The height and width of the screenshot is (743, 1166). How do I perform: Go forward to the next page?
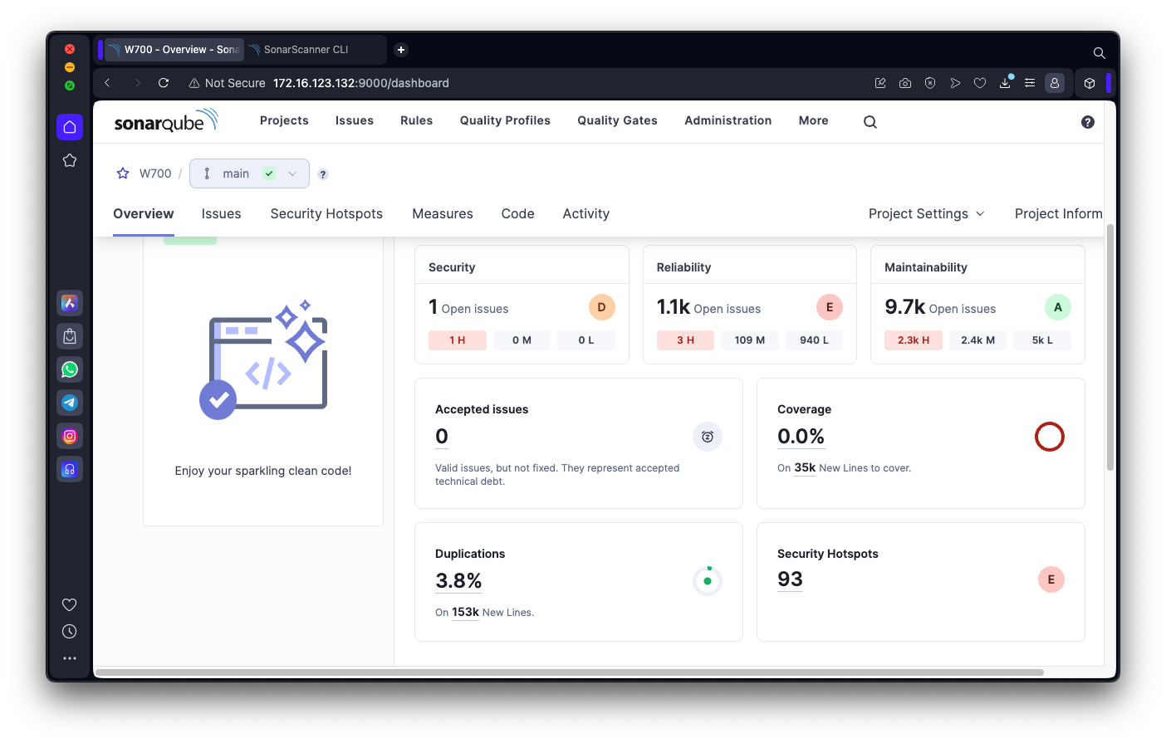click(x=137, y=83)
